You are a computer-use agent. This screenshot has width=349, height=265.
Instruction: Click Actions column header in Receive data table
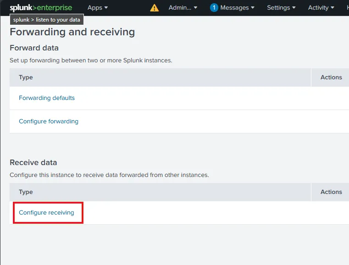331,192
